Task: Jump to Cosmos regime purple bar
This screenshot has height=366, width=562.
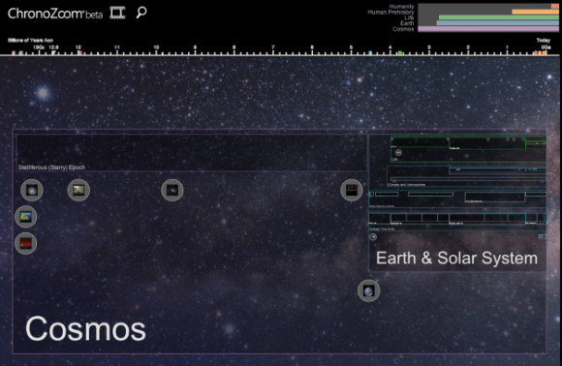Action: pyautogui.click(x=488, y=29)
